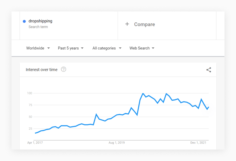Click the 100 label on y-axis
This screenshot has height=161, width=236.
pyautogui.click(x=30, y=93)
